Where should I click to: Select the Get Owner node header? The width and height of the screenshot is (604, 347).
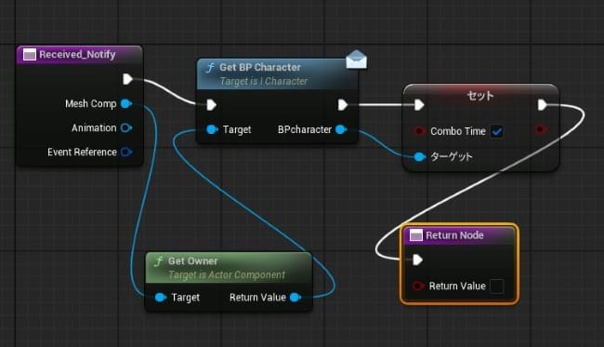click(229, 268)
